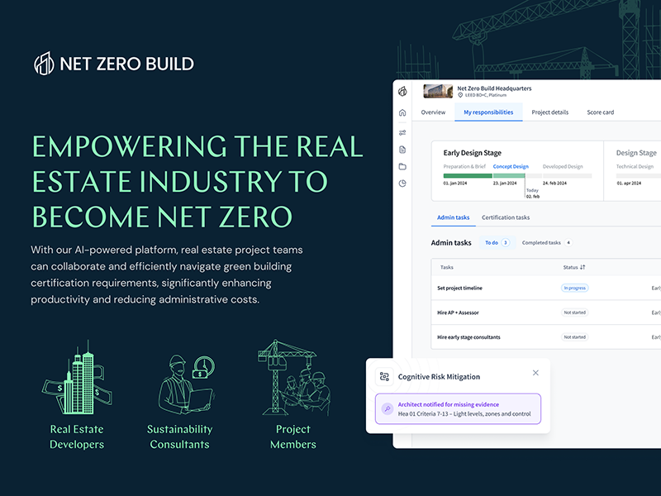Select the Concept Design phase label
Image resolution: width=661 pixels, height=496 pixels.
tap(511, 167)
